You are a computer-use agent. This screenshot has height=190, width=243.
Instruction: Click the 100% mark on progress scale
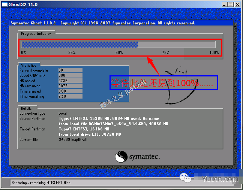(x=214, y=53)
